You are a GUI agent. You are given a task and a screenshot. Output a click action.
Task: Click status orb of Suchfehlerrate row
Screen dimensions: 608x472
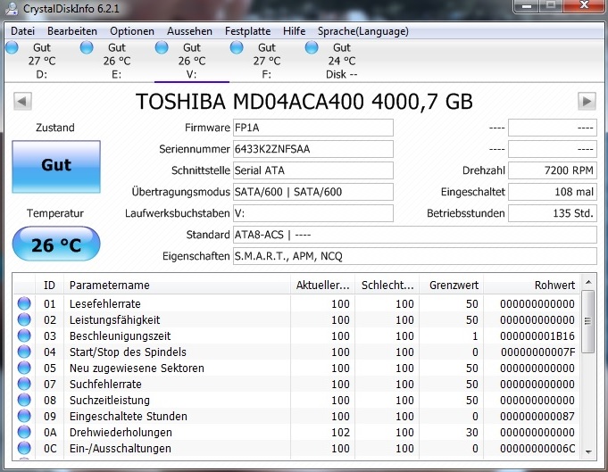(24, 384)
